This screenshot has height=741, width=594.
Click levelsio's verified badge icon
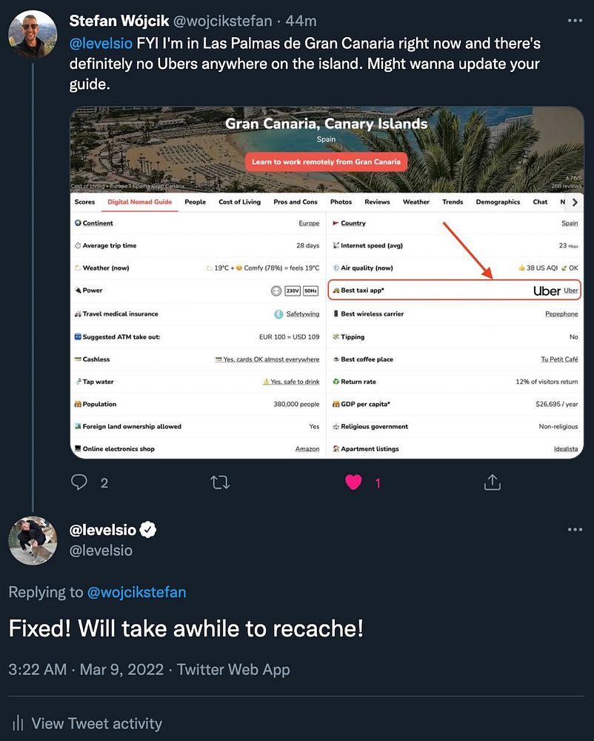pyautogui.click(x=149, y=530)
